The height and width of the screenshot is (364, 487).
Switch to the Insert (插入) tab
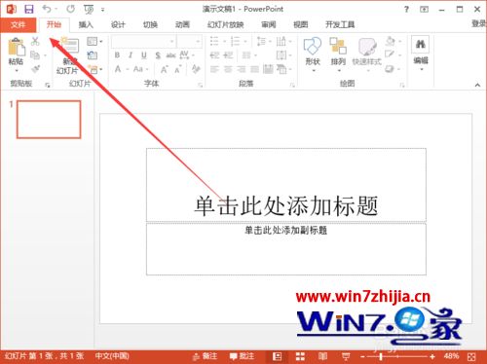[x=86, y=24]
